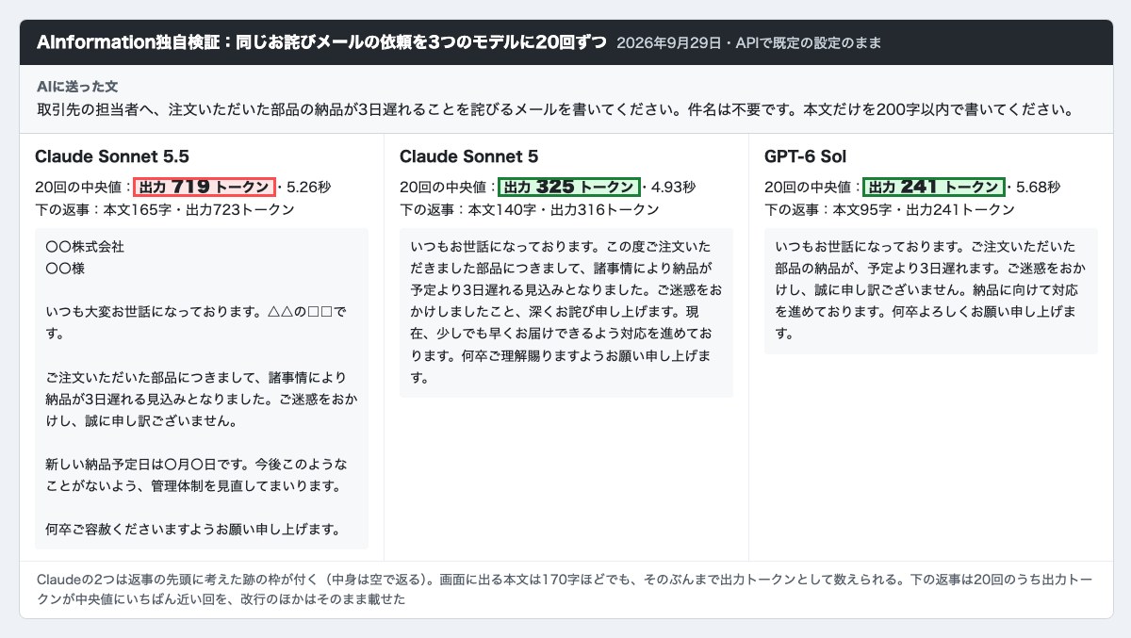This screenshot has height=638, width=1131.
Task: Click the Claude Sonnet 5 reply text box
Action: [566, 313]
